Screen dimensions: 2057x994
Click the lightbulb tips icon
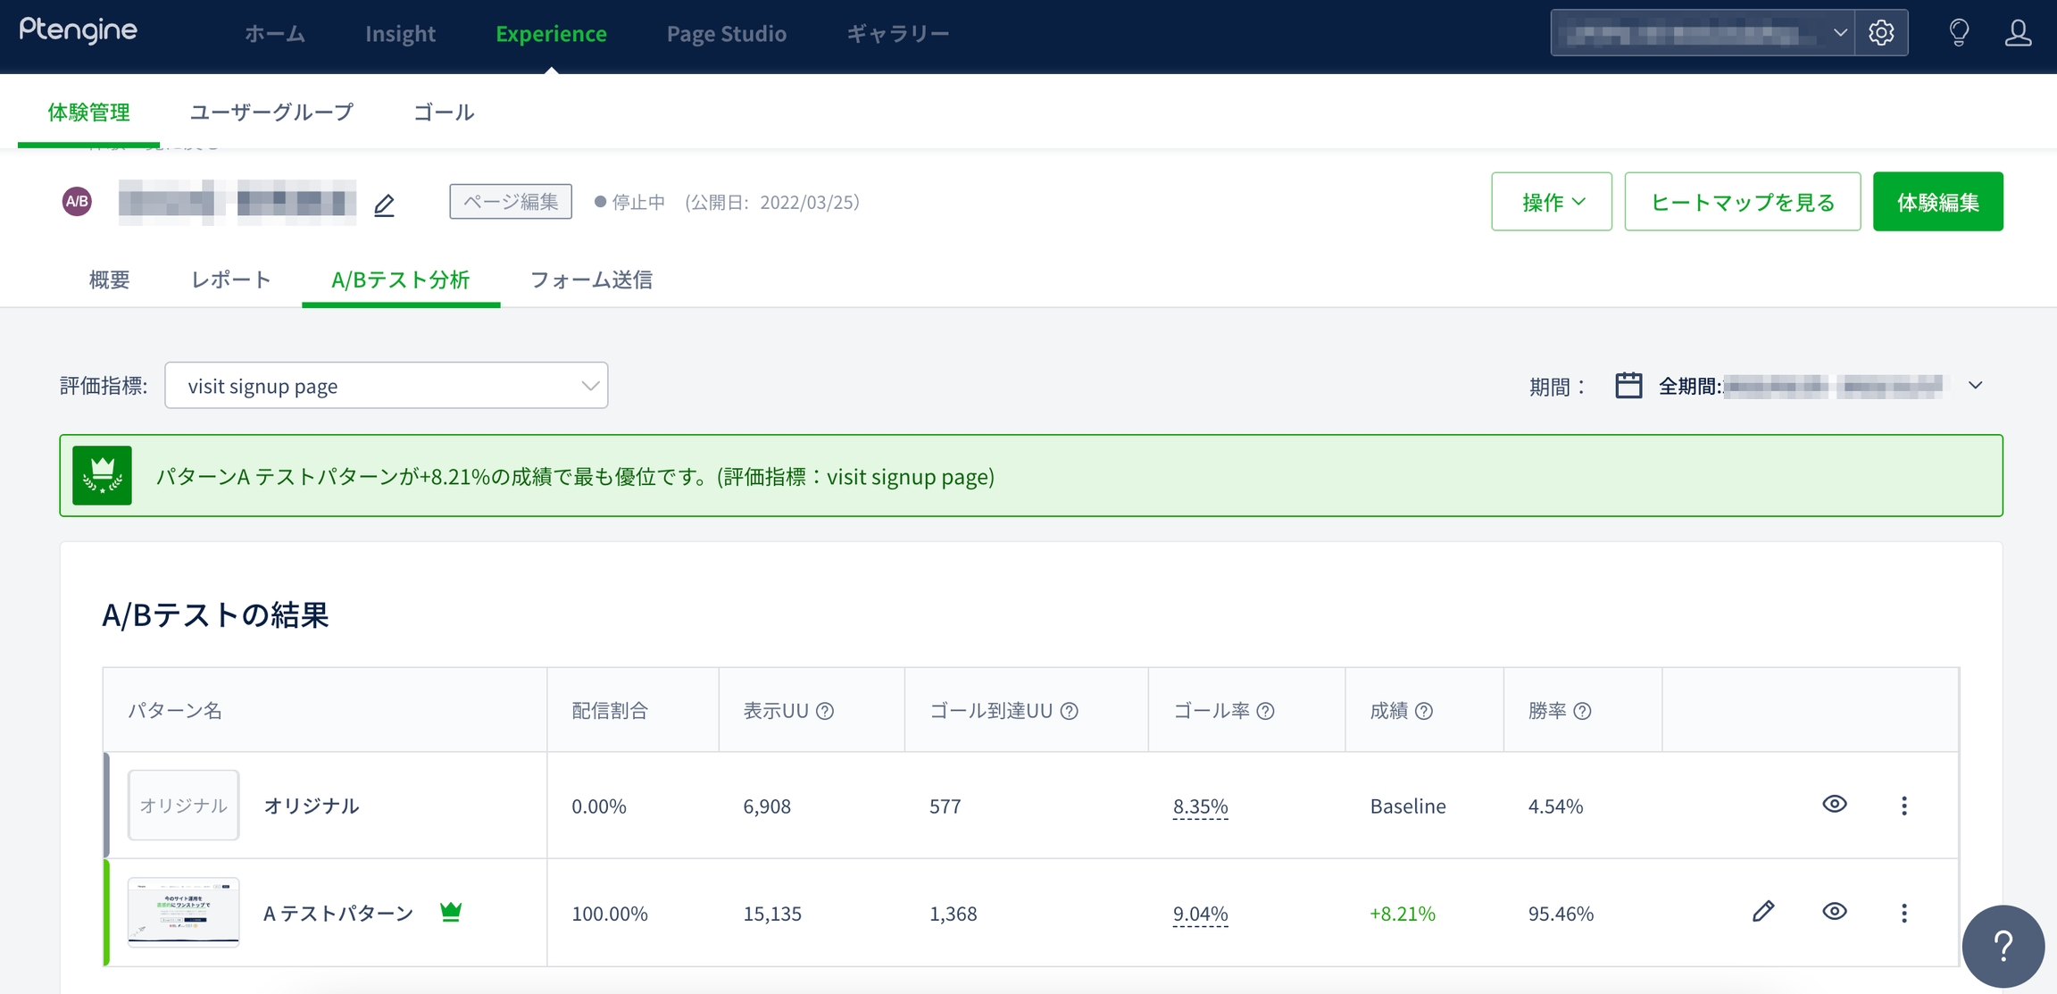(1959, 33)
